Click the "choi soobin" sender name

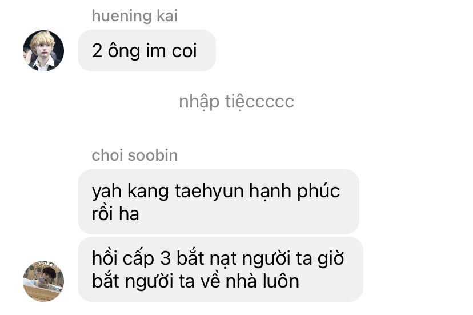coord(135,155)
